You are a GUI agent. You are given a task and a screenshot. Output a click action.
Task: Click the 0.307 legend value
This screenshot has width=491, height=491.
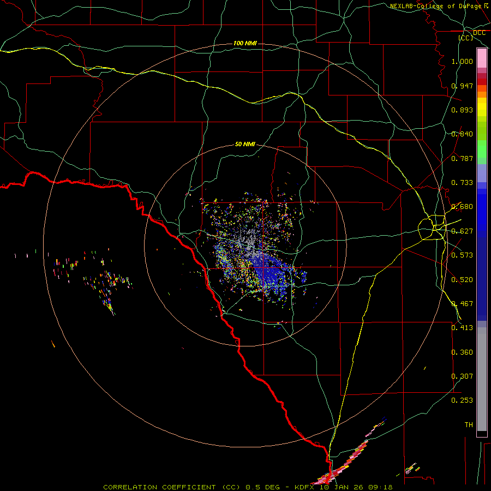point(462,376)
